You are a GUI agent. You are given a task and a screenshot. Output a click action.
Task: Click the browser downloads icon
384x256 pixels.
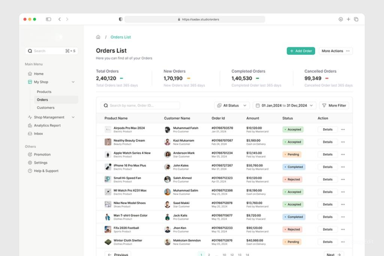point(340,19)
